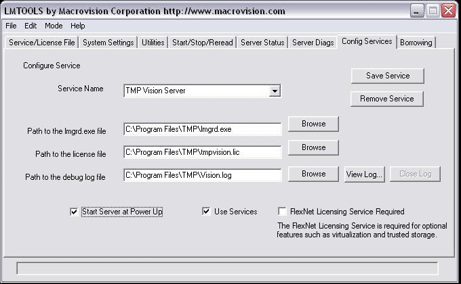The image size is (461, 284).
Task: Open the File menu
Action: coord(11,26)
